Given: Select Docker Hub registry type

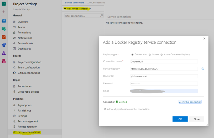Looking at the screenshot, I should pos(132,55).
